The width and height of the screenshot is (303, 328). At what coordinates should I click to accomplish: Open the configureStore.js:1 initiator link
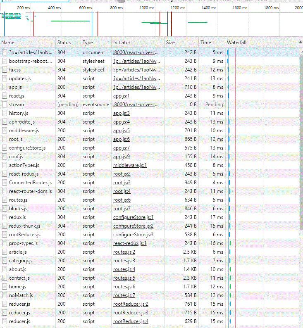[x=133, y=217]
